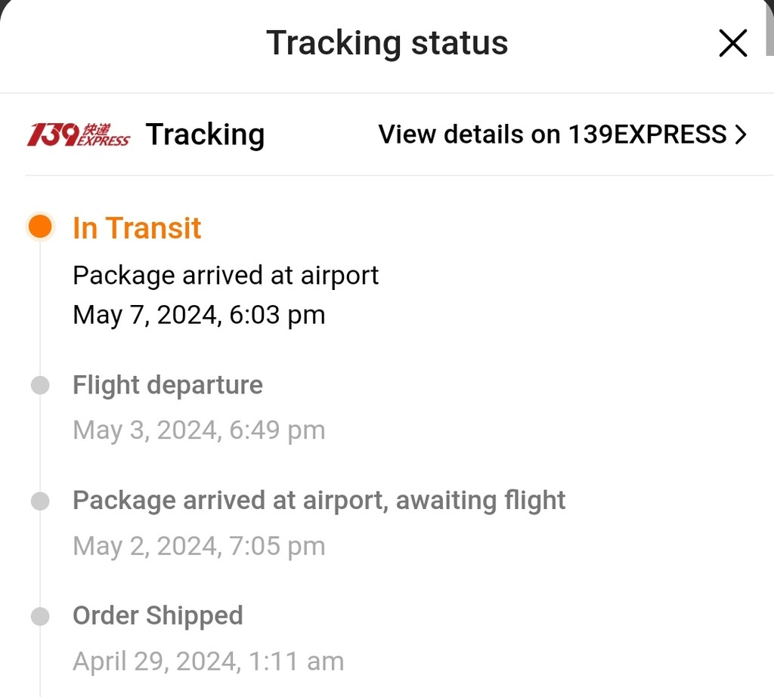The width and height of the screenshot is (774, 697).
Task: Click the black Package arrived at airport text
Action: (225, 275)
